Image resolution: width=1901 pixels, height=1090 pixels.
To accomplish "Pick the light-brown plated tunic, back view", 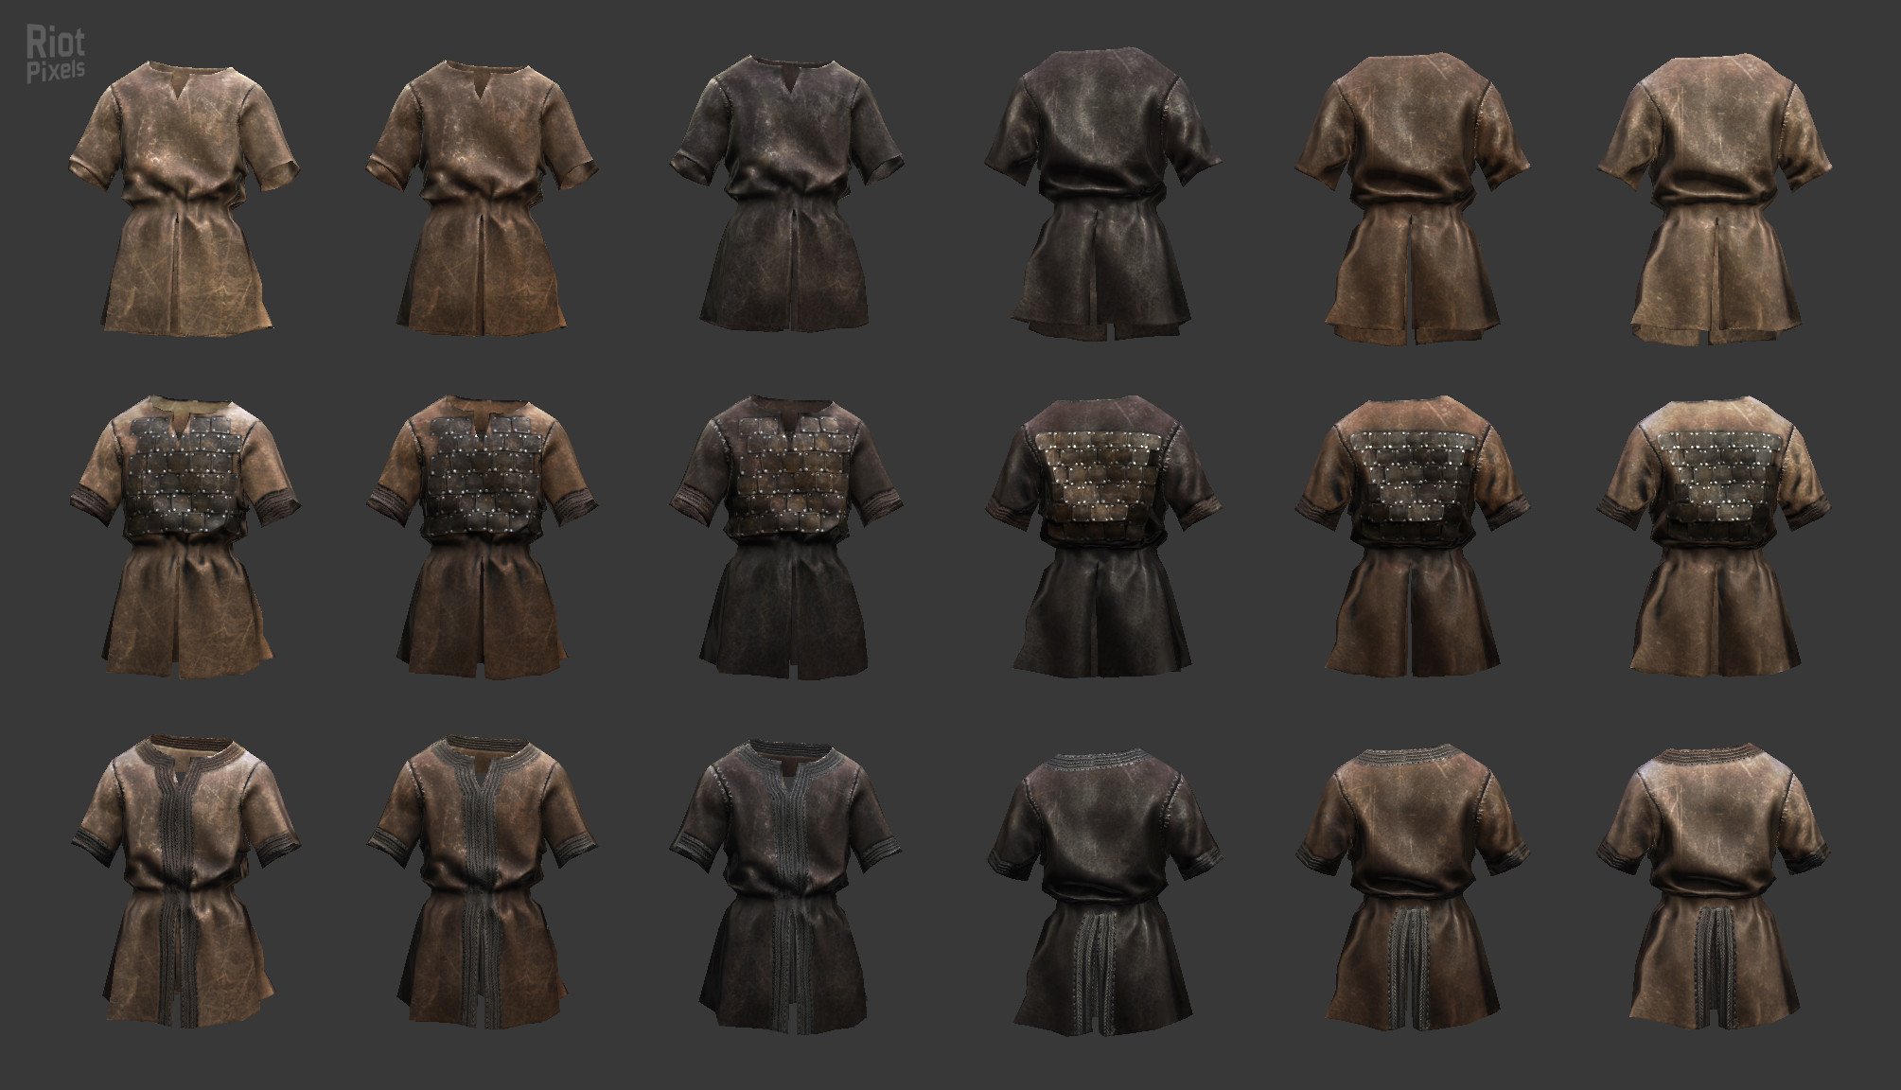I will coord(1715,535).
